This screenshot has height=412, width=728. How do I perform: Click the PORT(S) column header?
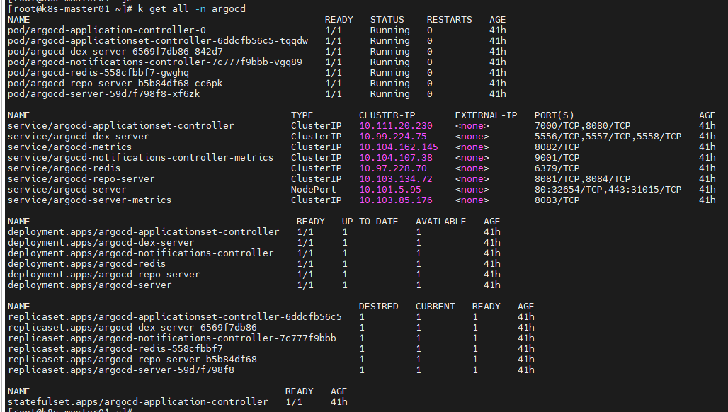(x=554, y=115)
